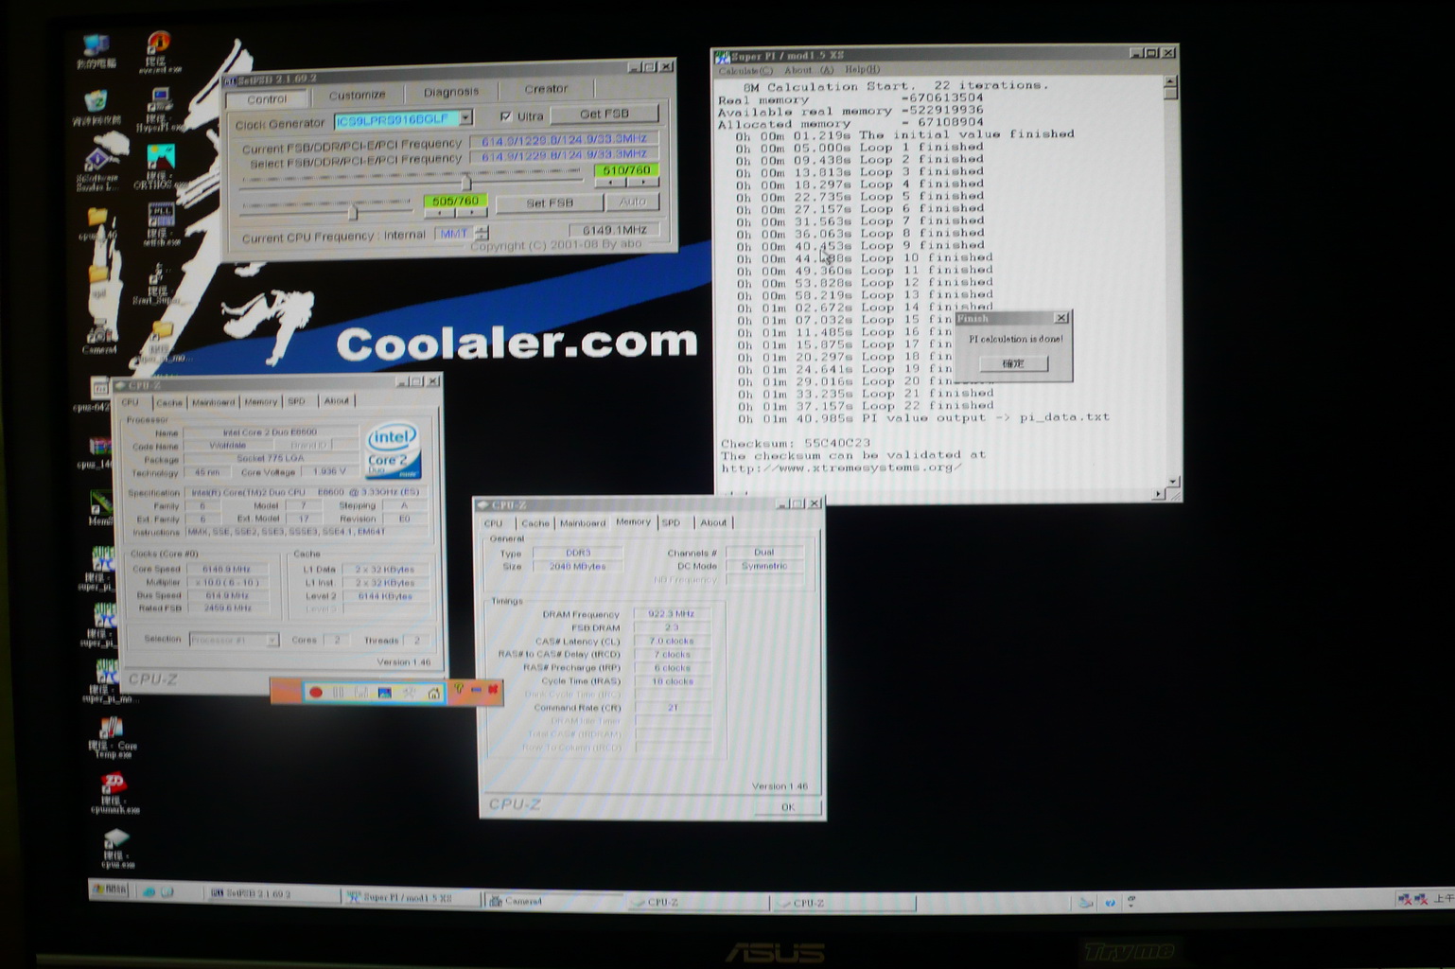The image size is (1455, 969).
Task: Open the About tab in the Memory window of CPU-Z
Action: (713, 522)
